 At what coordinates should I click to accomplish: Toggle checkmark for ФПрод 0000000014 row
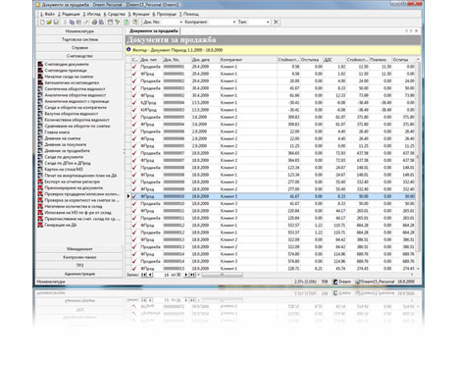coord(134,254)
